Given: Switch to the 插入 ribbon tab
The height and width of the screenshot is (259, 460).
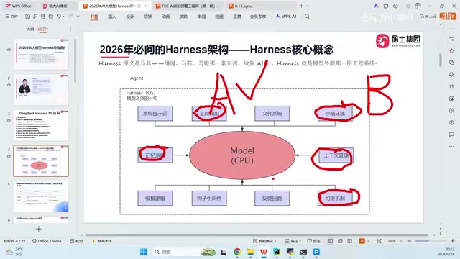Looking at the screenshot, I should (112, 17).
